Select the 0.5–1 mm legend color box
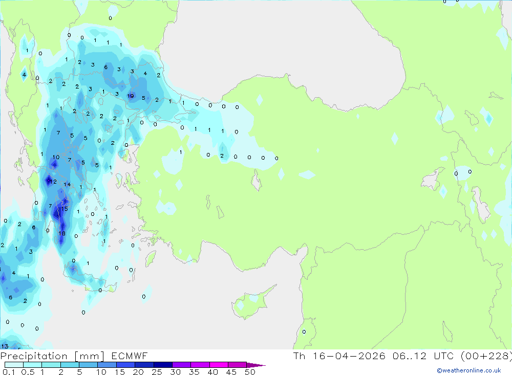This screenshot has height=375, width=512. (x=33, y=365)
